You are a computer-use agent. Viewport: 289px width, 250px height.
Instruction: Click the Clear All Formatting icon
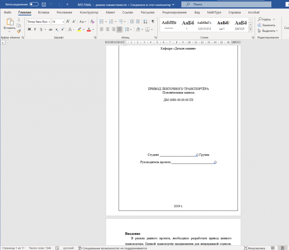(x=92, y=22)
